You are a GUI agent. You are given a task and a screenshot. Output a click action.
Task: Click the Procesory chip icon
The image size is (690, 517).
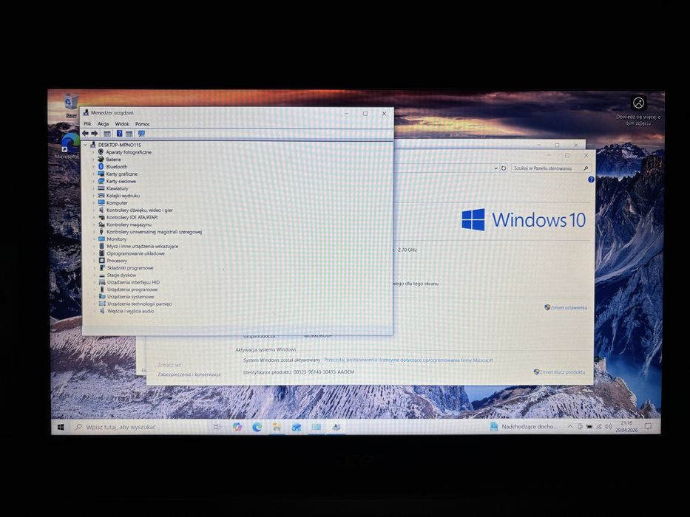click(x=101, y=260)
